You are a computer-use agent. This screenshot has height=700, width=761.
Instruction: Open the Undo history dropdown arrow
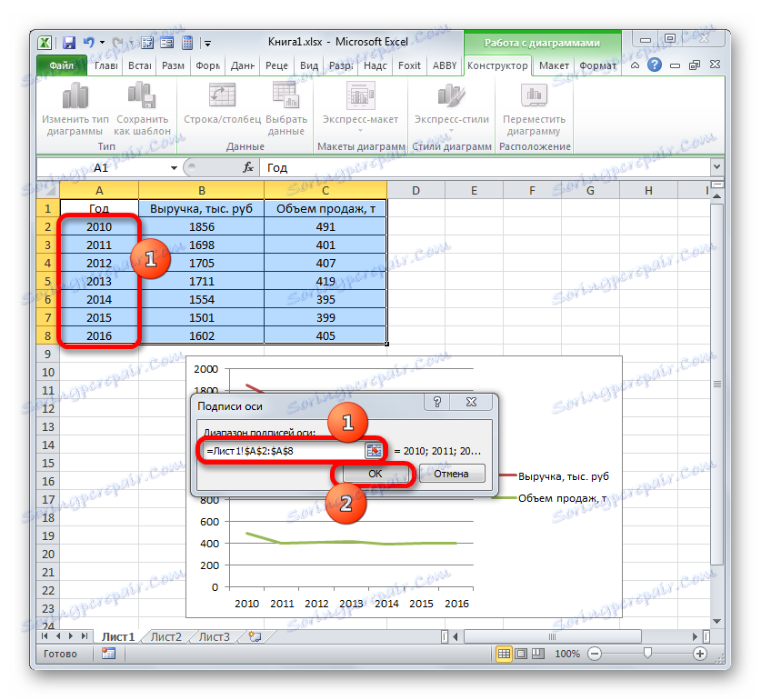(103, 43)
